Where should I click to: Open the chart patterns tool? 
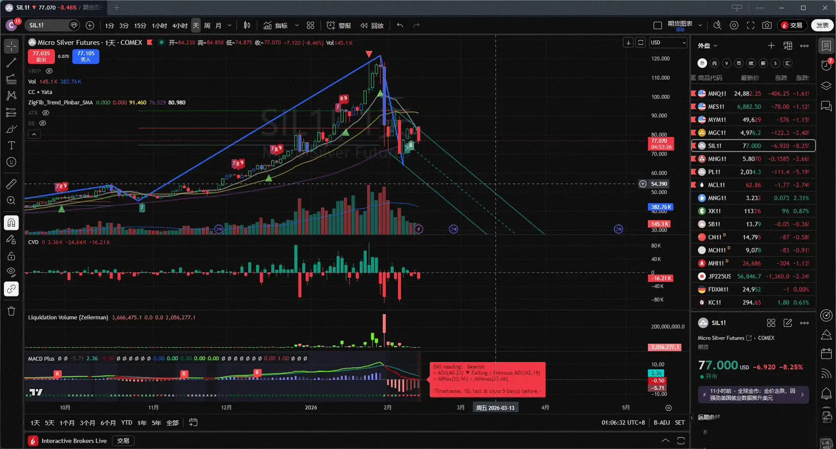click(11, 96)
